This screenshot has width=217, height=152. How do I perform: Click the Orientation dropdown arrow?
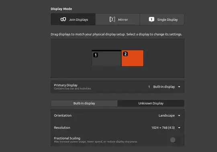179,116
